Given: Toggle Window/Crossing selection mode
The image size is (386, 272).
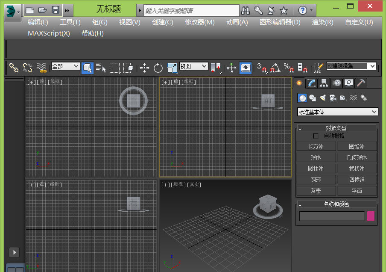Looking at the screenshot, I should tap(128, 68).
